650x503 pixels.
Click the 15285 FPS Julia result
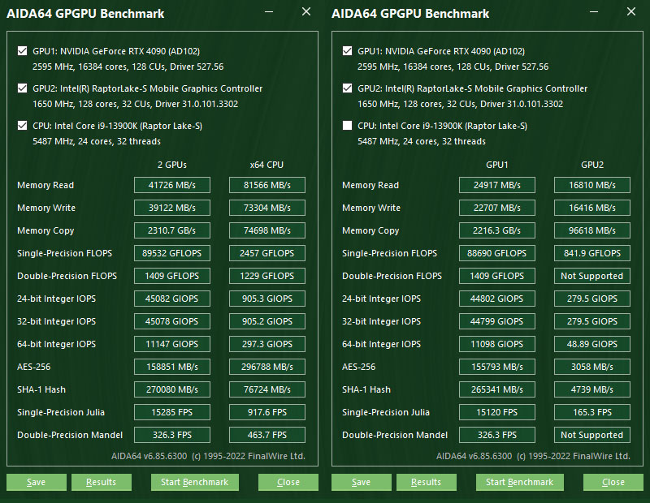(172, 413)
